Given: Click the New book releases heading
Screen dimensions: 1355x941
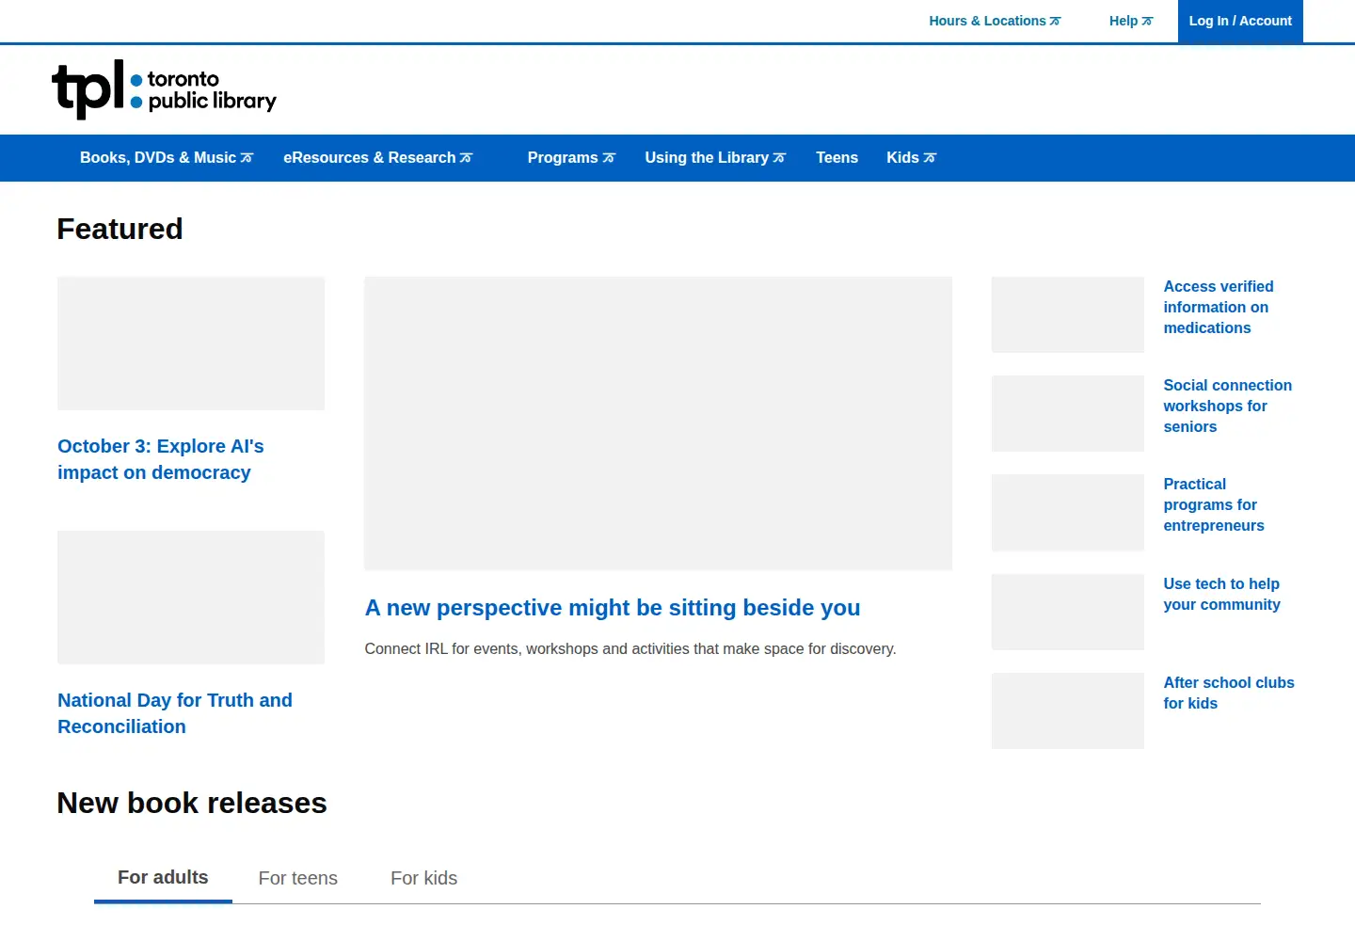Looking at the screenshot, I should 192,803.
